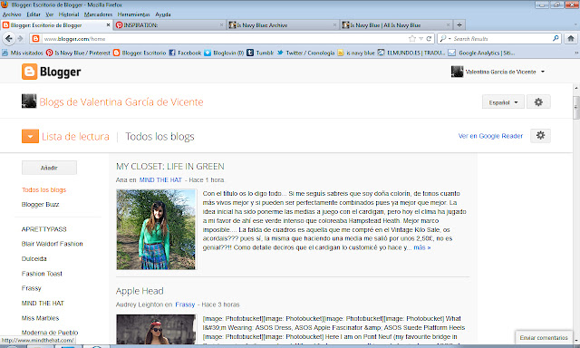The width and height of the screenshot is (580, 348).
Task: Open the Archivo menu
Action: tap(12, 14)
